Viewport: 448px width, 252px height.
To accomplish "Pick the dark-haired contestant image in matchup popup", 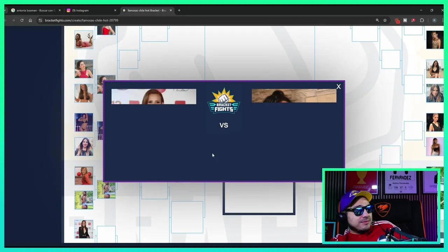I will click(294, 96).
